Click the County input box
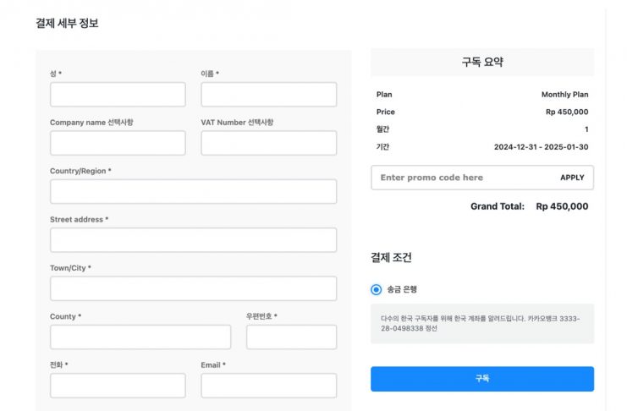Screen dimensions: 627x411 pyautogui.click(x=140, y=337)
